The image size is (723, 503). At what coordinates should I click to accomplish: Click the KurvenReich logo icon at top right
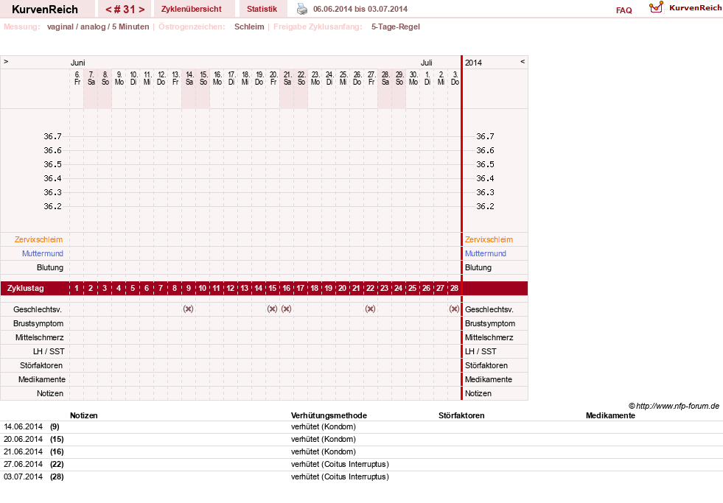pyautogui.click(x=656, y=7)
